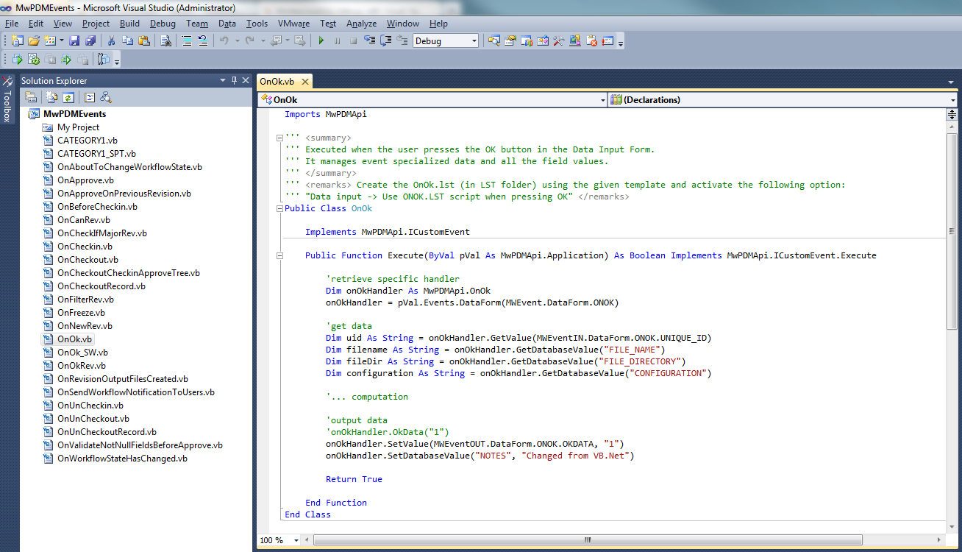
Task: Expand the Add New Item dropdown arrow
Action: [x=61, y=41]
